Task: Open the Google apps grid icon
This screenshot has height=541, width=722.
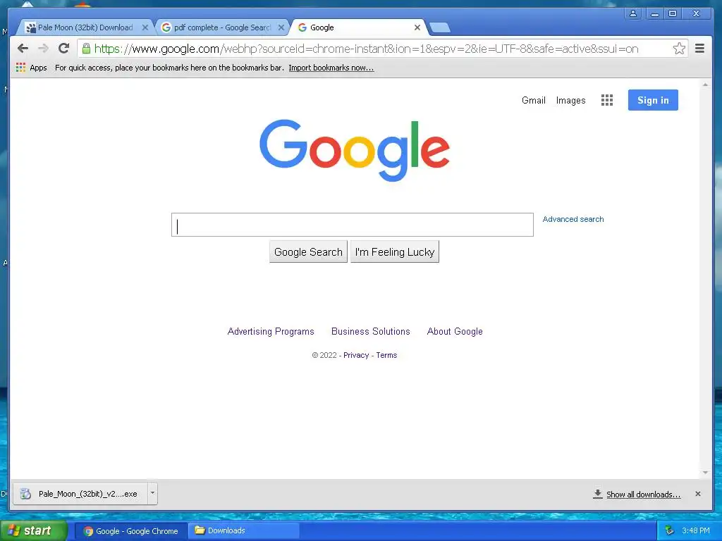Action: pos(607,100)
